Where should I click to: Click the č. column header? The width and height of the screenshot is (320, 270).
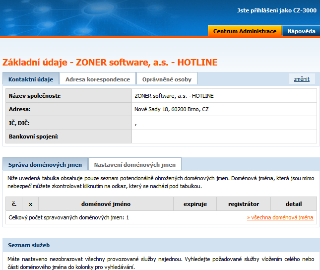point(14,204)
